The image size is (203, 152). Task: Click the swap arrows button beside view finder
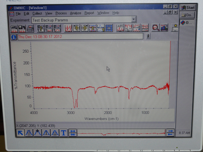170,133
